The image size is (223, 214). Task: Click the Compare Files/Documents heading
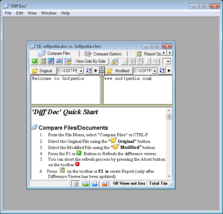pos(73,128)
